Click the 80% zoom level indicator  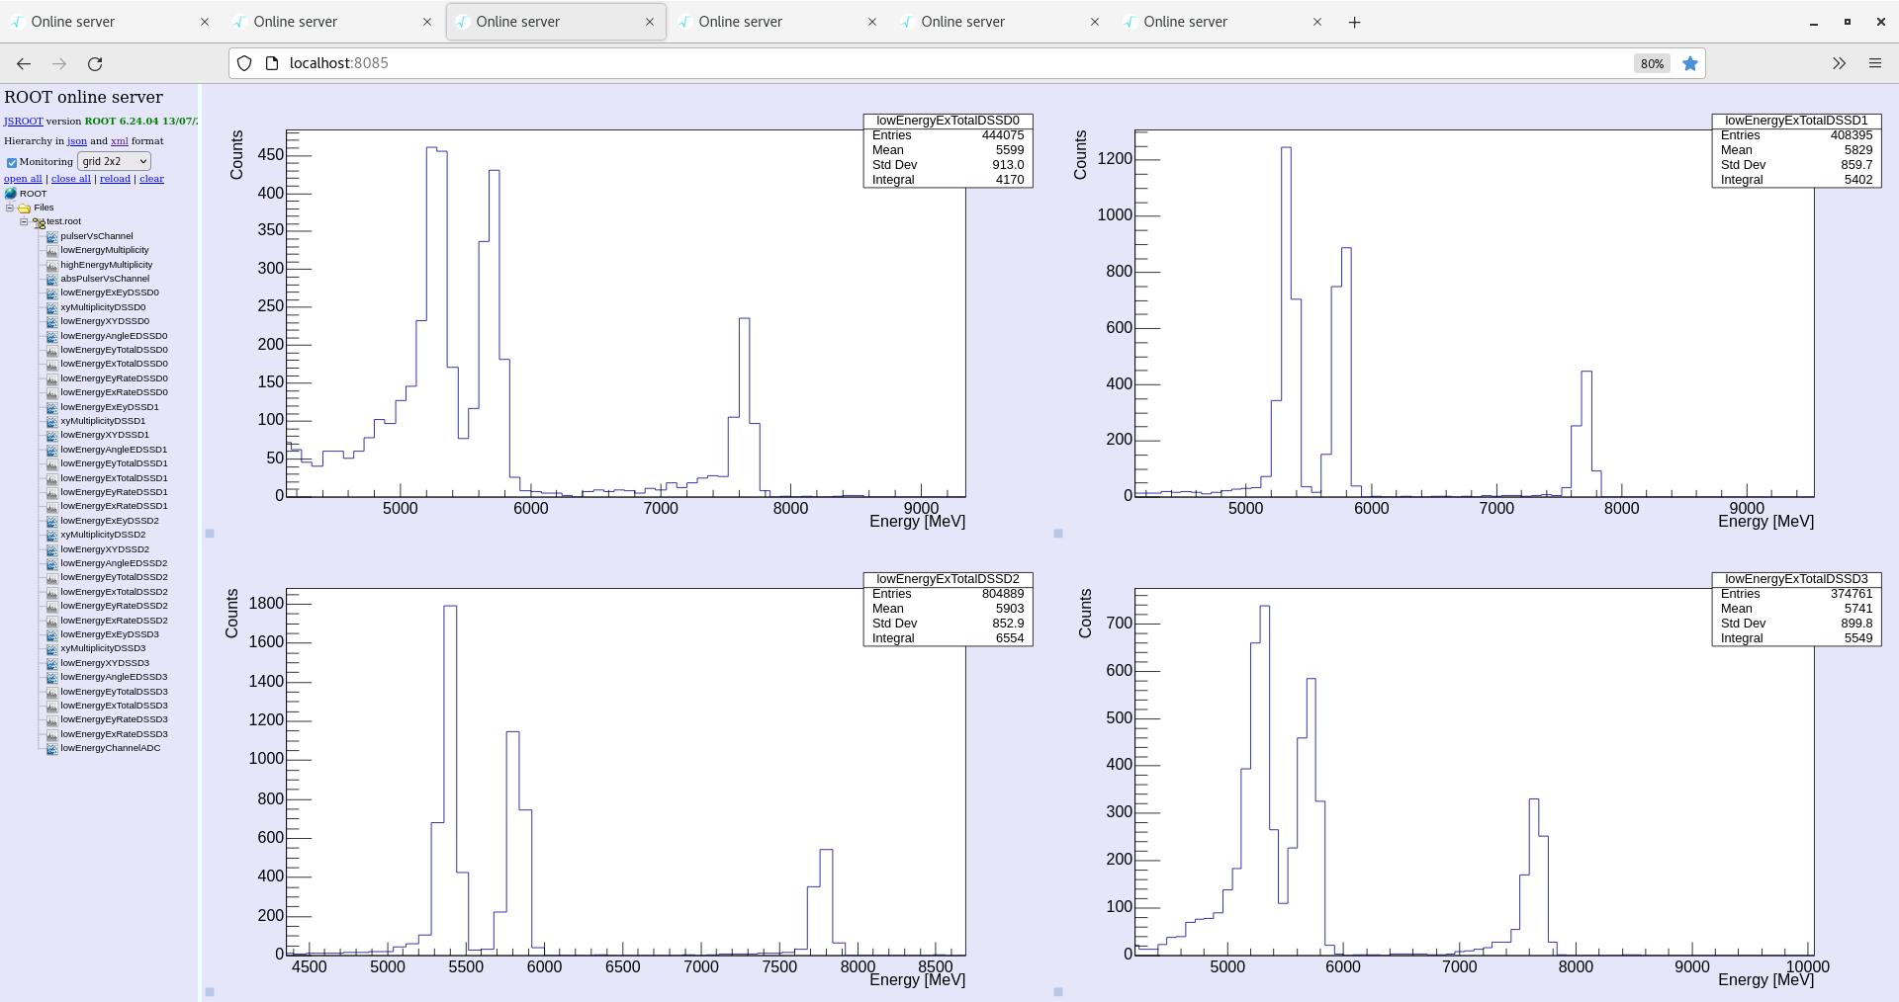coord(1651,64)
